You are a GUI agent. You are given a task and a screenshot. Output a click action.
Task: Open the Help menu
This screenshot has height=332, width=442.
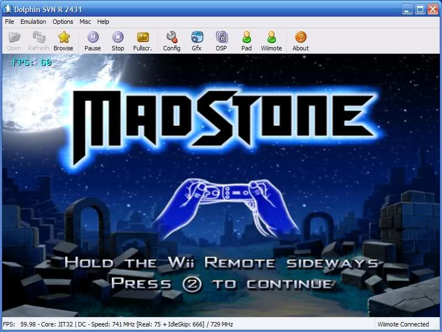coord(103,22)
